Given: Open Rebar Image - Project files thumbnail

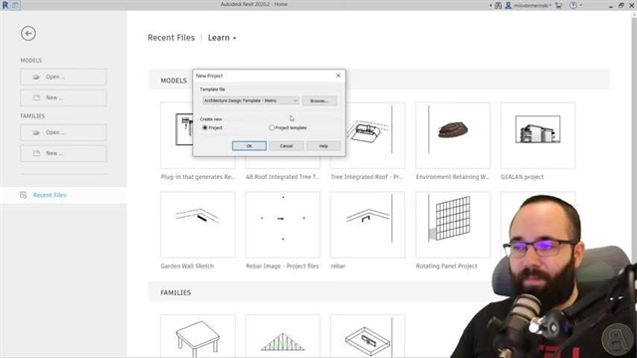Looking at the screenshot, I should 283,225.
